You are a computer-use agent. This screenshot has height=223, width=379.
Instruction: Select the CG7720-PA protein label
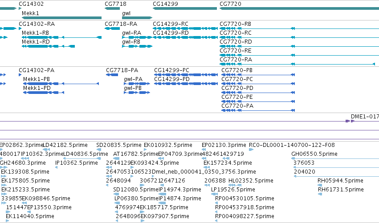(x=237, y=106)
